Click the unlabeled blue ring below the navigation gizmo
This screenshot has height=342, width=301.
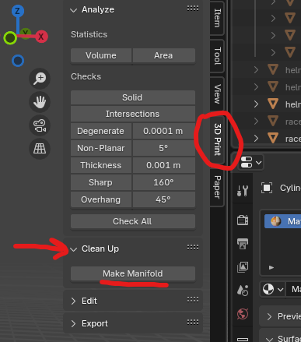pyautogui.click(x=18, y=61)
